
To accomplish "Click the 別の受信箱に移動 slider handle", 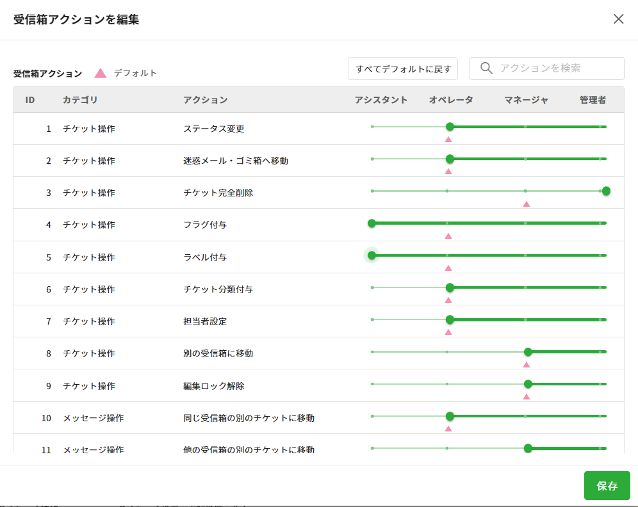I will tap(528, 351).
